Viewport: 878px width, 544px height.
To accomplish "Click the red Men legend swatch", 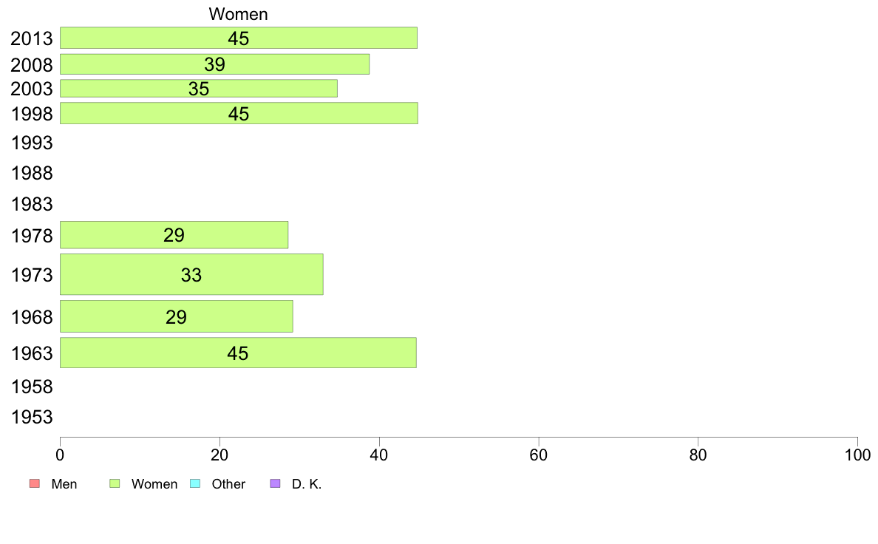I will (35, 483).
